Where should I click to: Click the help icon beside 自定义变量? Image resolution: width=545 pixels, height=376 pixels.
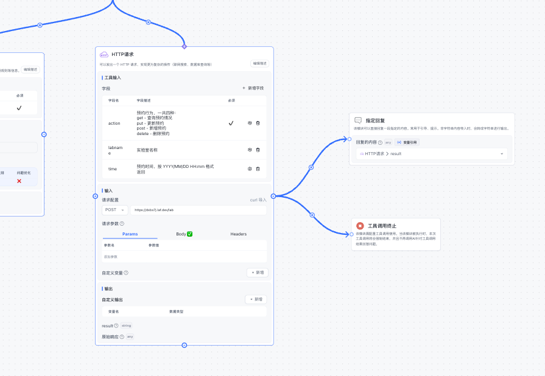coord(126,273)
